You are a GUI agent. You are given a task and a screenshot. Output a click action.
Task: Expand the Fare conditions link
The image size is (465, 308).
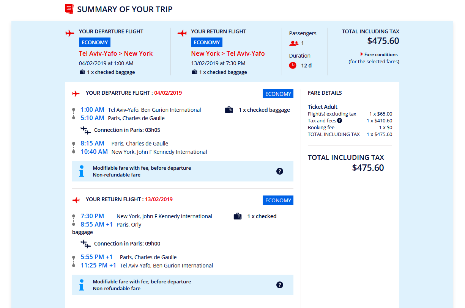[379, 55]
